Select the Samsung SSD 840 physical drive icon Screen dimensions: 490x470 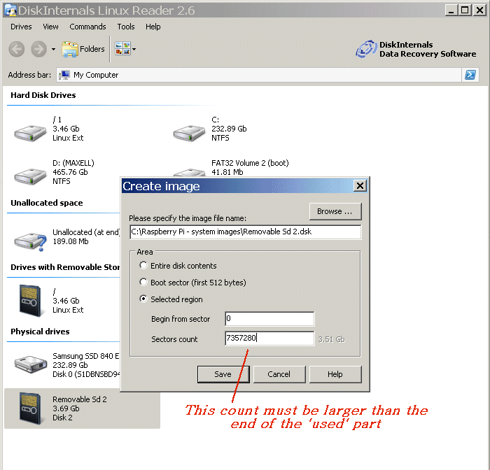coord(30,364)
